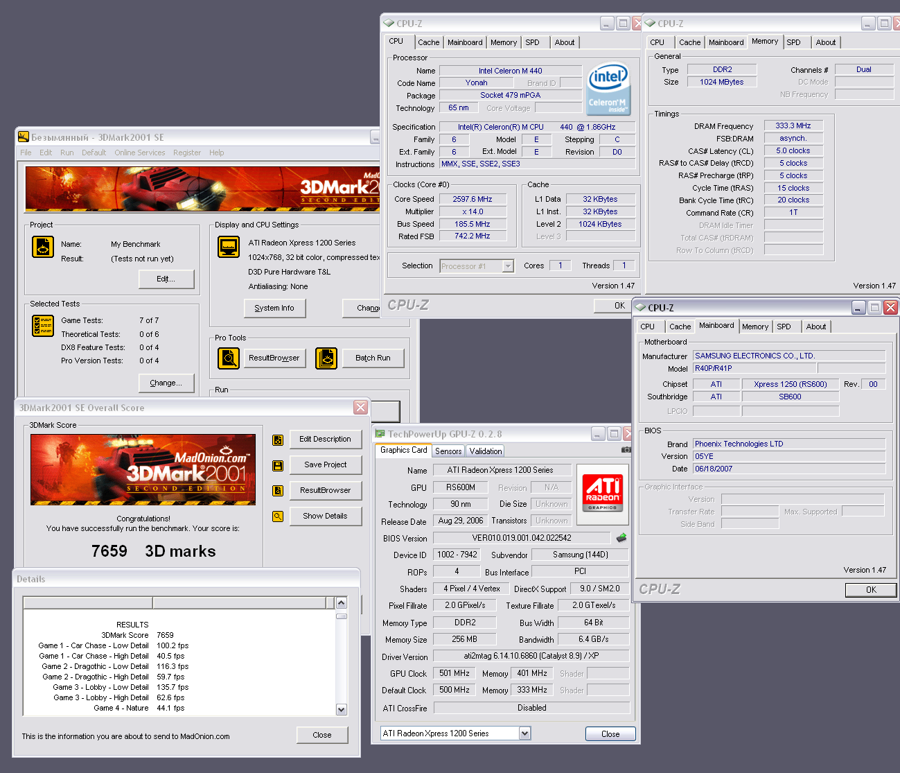Click the Edit Description button
This screenshot has height=773, width=900.
(x=326, y=440)
